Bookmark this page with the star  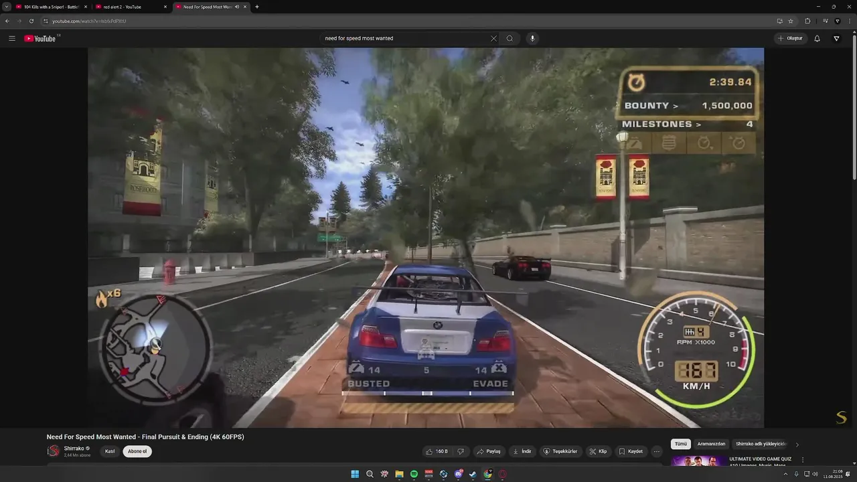click(x=791, y=21)
